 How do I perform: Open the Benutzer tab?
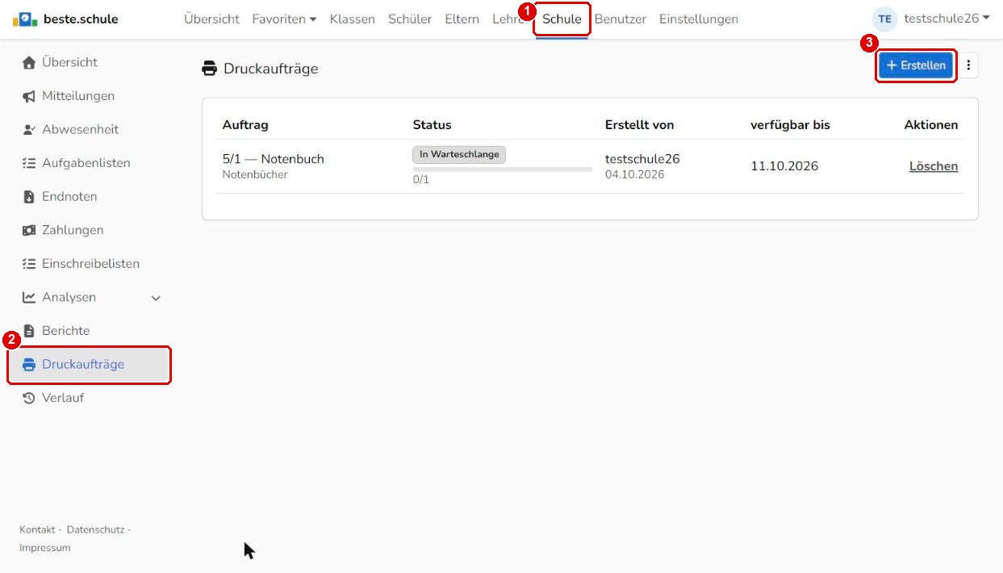pyautogui.click(x=621, y=19)
